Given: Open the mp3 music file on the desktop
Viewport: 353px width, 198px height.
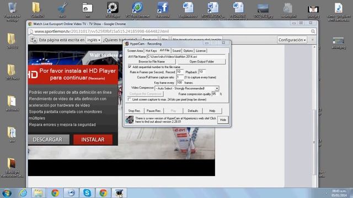Looking at the screenshot, I should pyautogui.click(x=338, y=11).
